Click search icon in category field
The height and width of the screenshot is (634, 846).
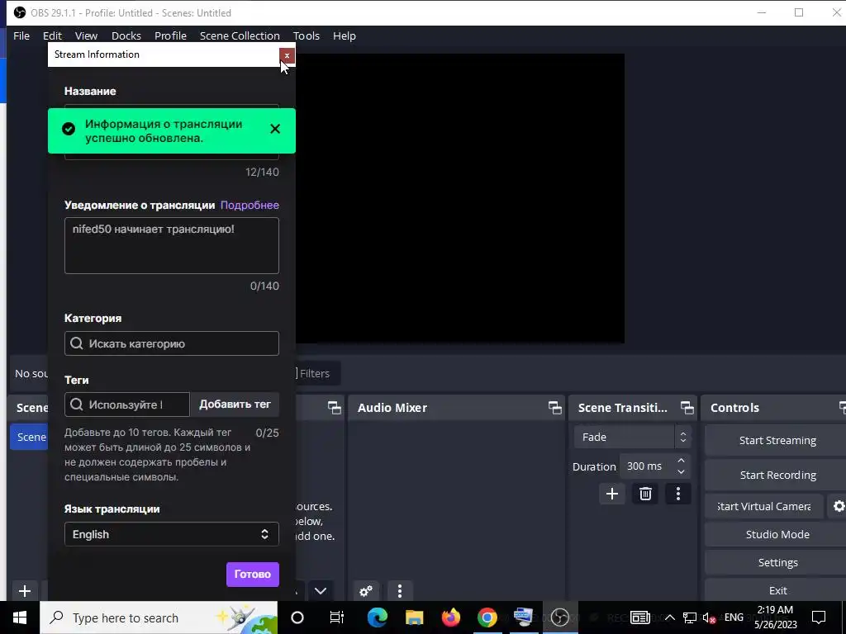[77, 343]
